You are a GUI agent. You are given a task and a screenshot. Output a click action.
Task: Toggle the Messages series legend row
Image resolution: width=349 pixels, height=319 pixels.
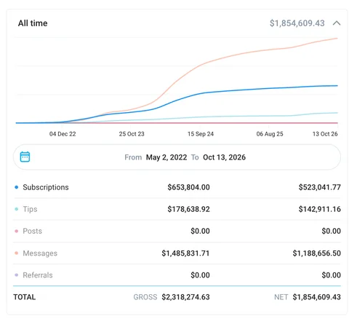point(177,253)
